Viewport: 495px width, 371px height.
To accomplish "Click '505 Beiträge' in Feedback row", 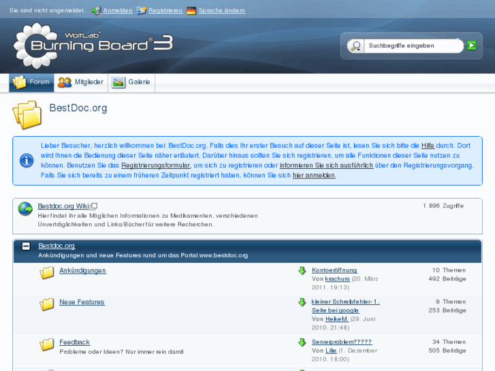I will point(447,351).
